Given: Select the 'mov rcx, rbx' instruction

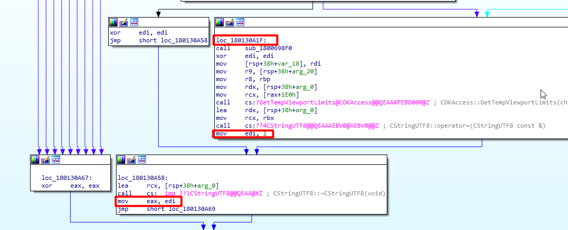Looking at the screenshot, I should coord(245,118).
